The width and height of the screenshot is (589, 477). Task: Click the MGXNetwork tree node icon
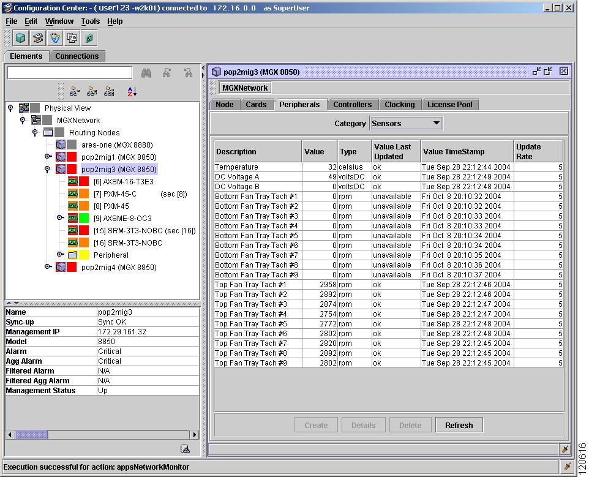click(36, 120)
